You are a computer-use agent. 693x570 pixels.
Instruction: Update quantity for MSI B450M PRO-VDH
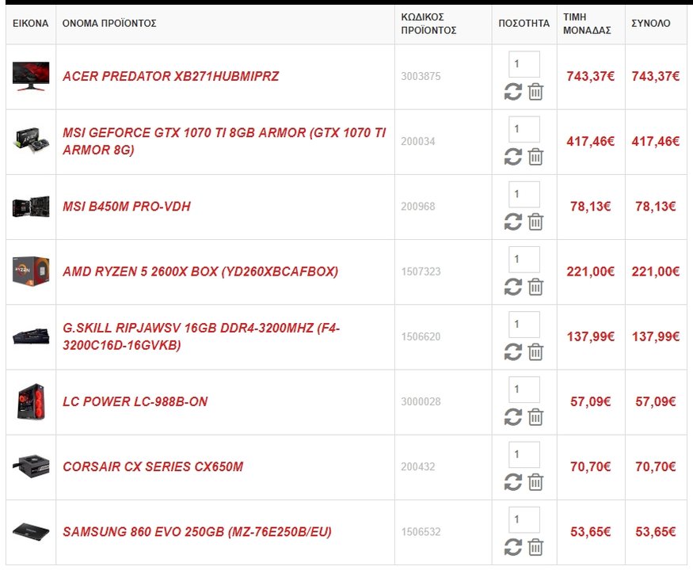tap(512, 222)
